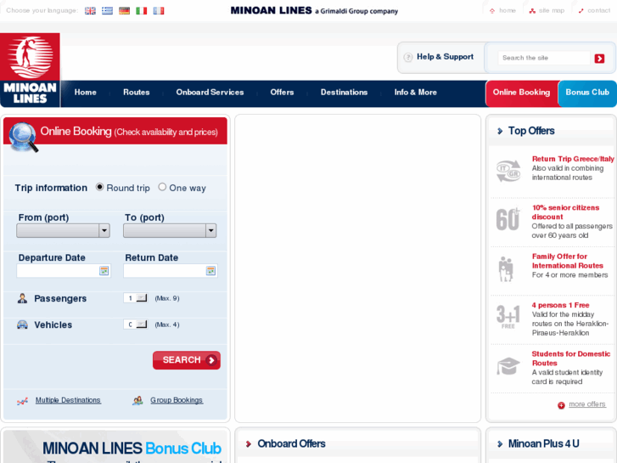Choose the Italian language flag
Screen dimensions: 617x463
coord(141,11)
